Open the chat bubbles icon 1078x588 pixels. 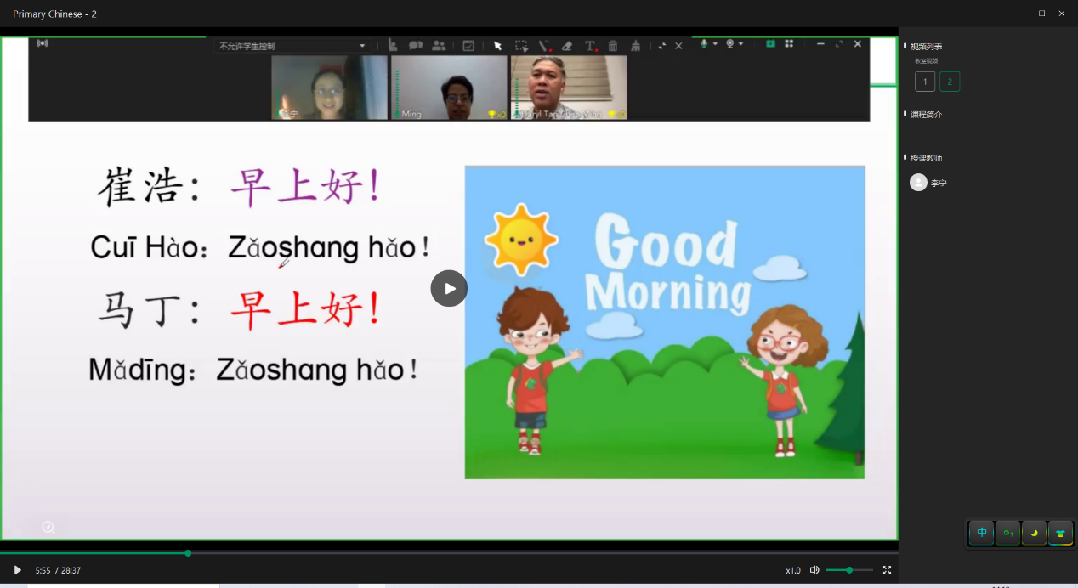point(416,46)
